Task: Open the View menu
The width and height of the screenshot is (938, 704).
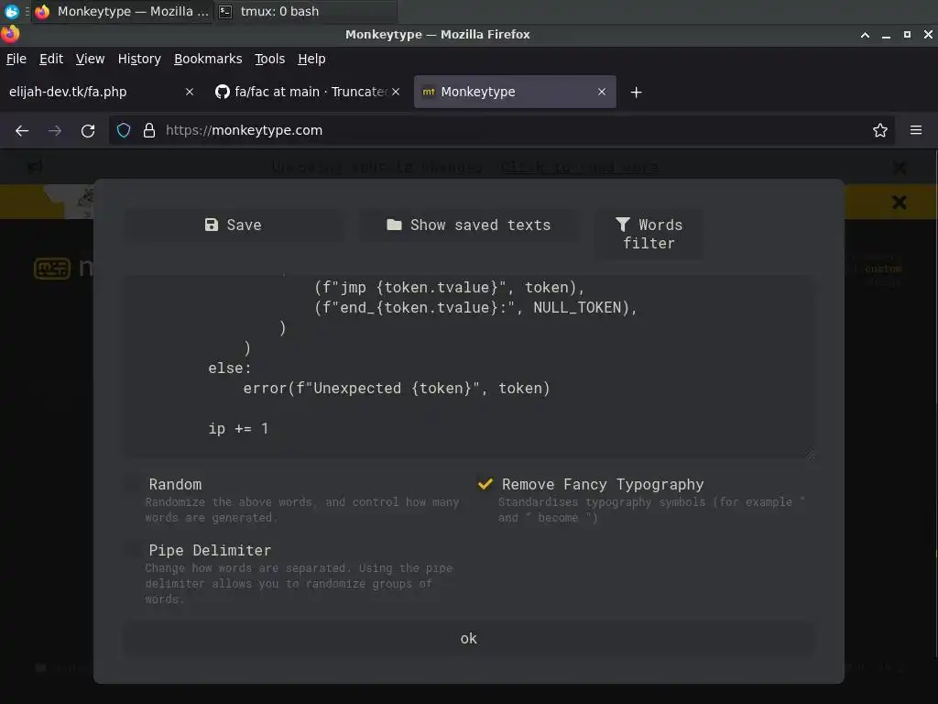Action: [90, 59]
